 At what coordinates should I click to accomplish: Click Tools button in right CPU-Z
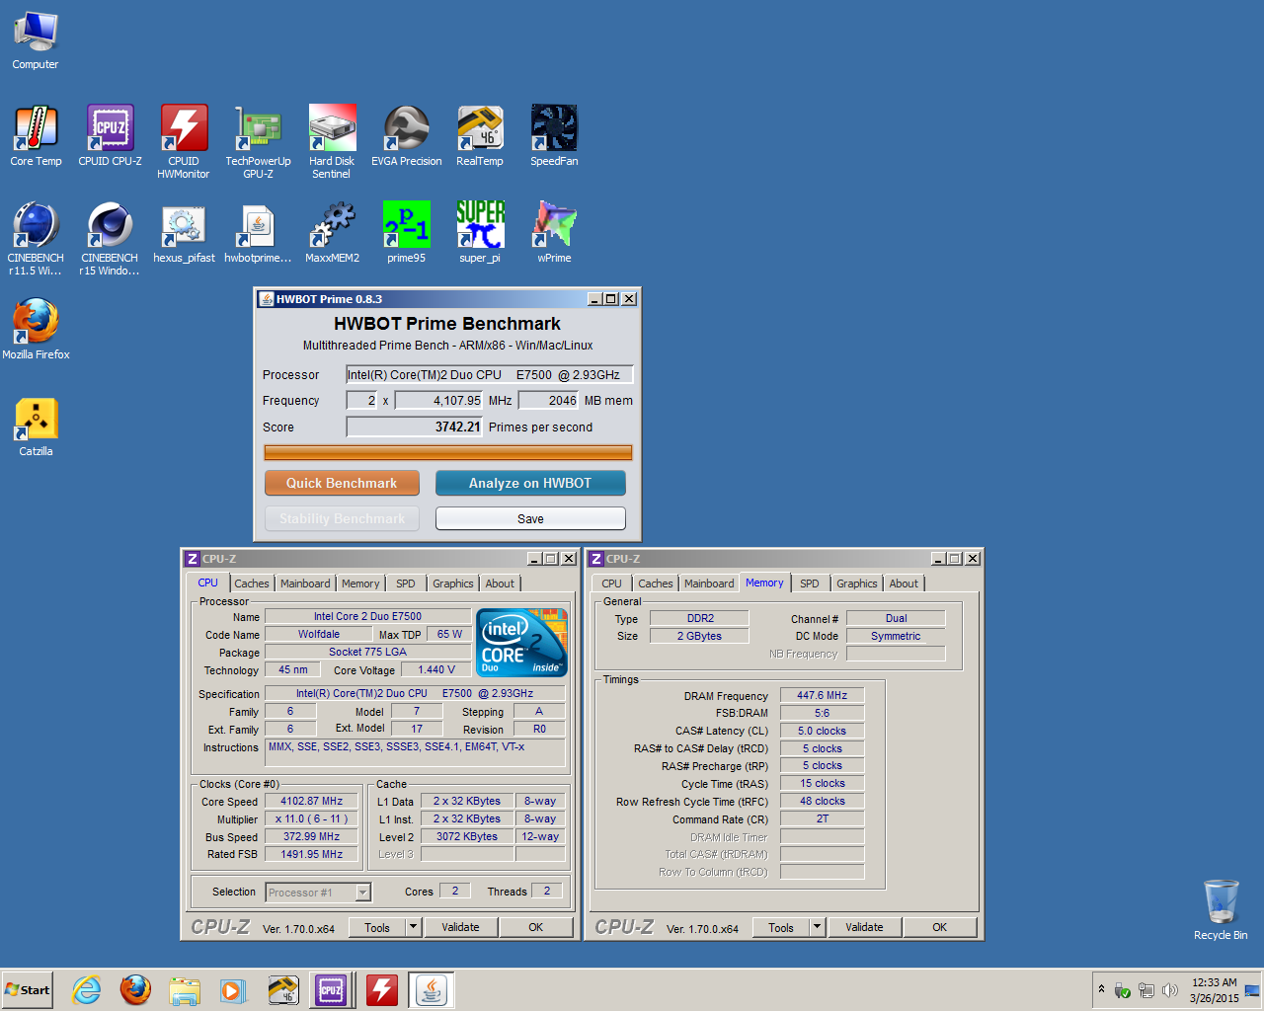[x=781, y=927]
